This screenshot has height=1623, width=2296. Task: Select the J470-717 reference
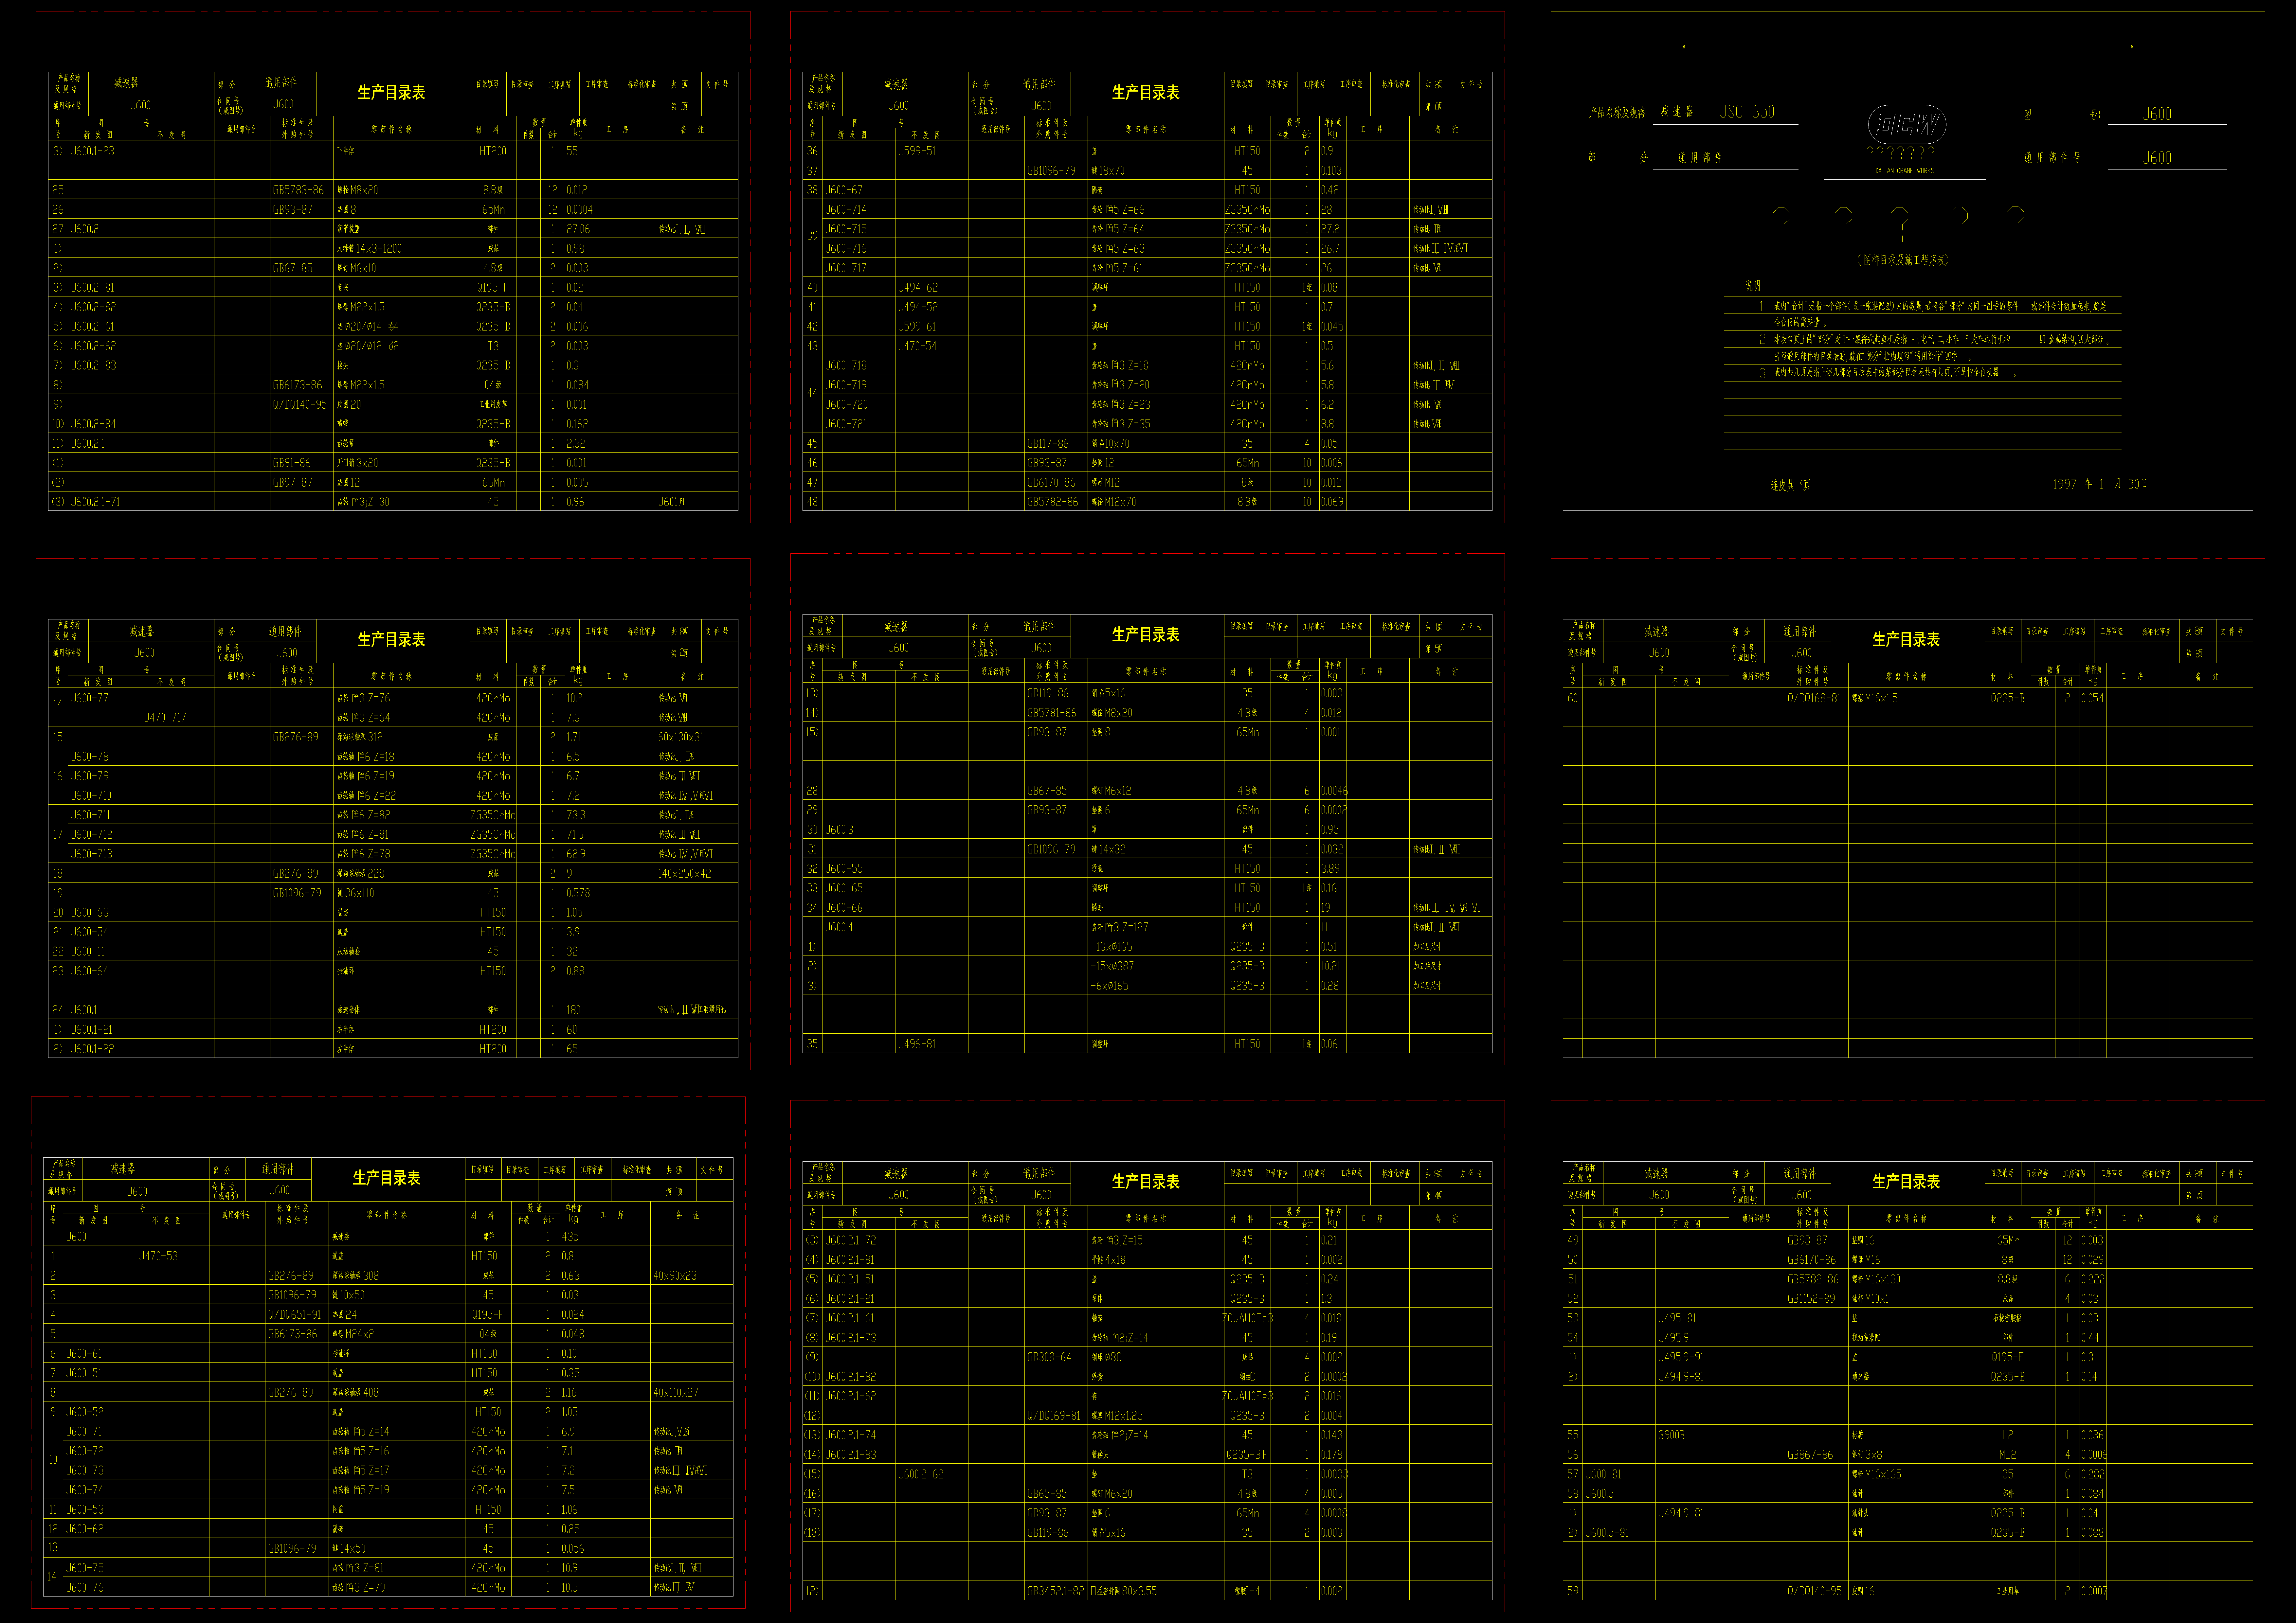165,718
